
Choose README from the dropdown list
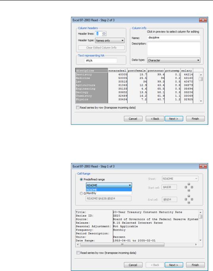point(109,190)
